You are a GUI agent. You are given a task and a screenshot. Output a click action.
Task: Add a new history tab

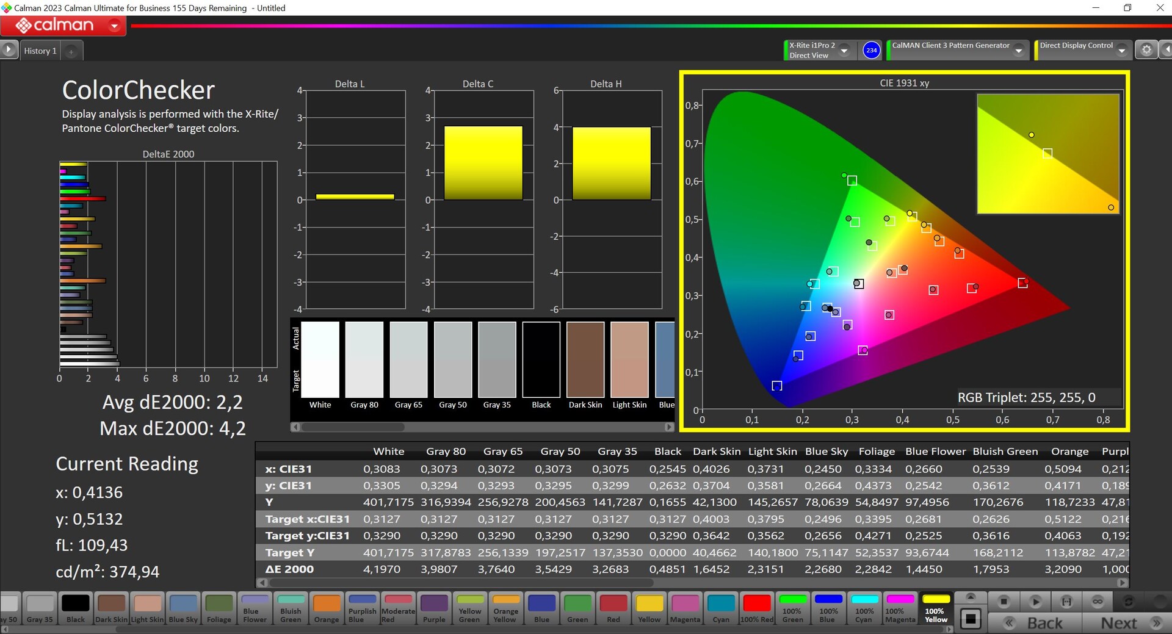click(71, 52)
